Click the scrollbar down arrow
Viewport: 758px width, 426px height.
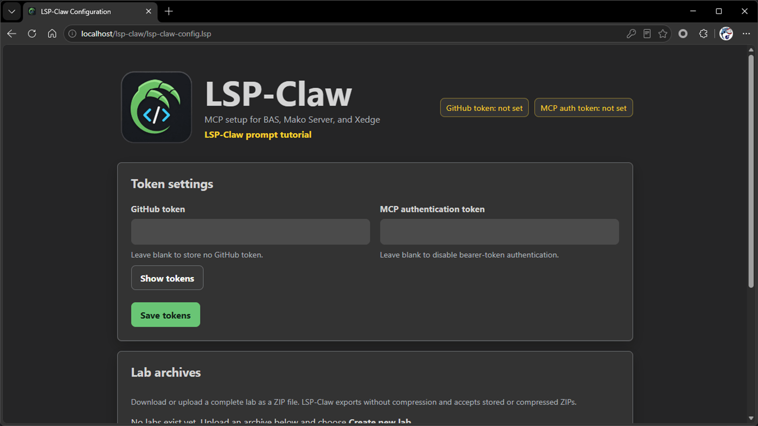click(751, 418)
